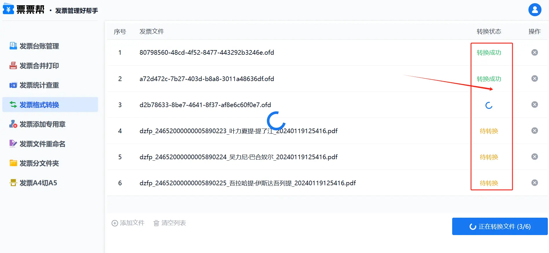Open the 发票分文件夹 function
Viewport: 549px width, 253px height.
(x=39, y=163)
